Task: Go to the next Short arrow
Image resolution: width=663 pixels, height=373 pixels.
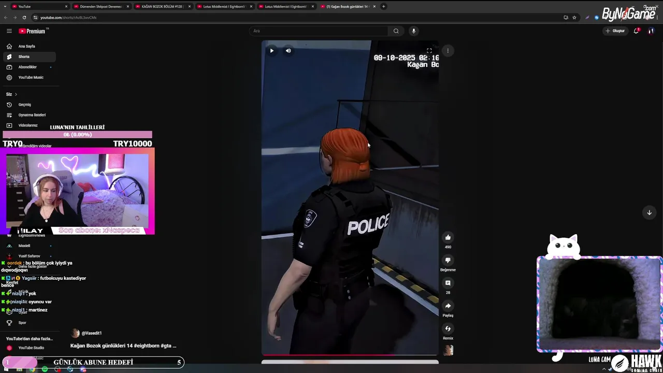Action: coord(649,212)
